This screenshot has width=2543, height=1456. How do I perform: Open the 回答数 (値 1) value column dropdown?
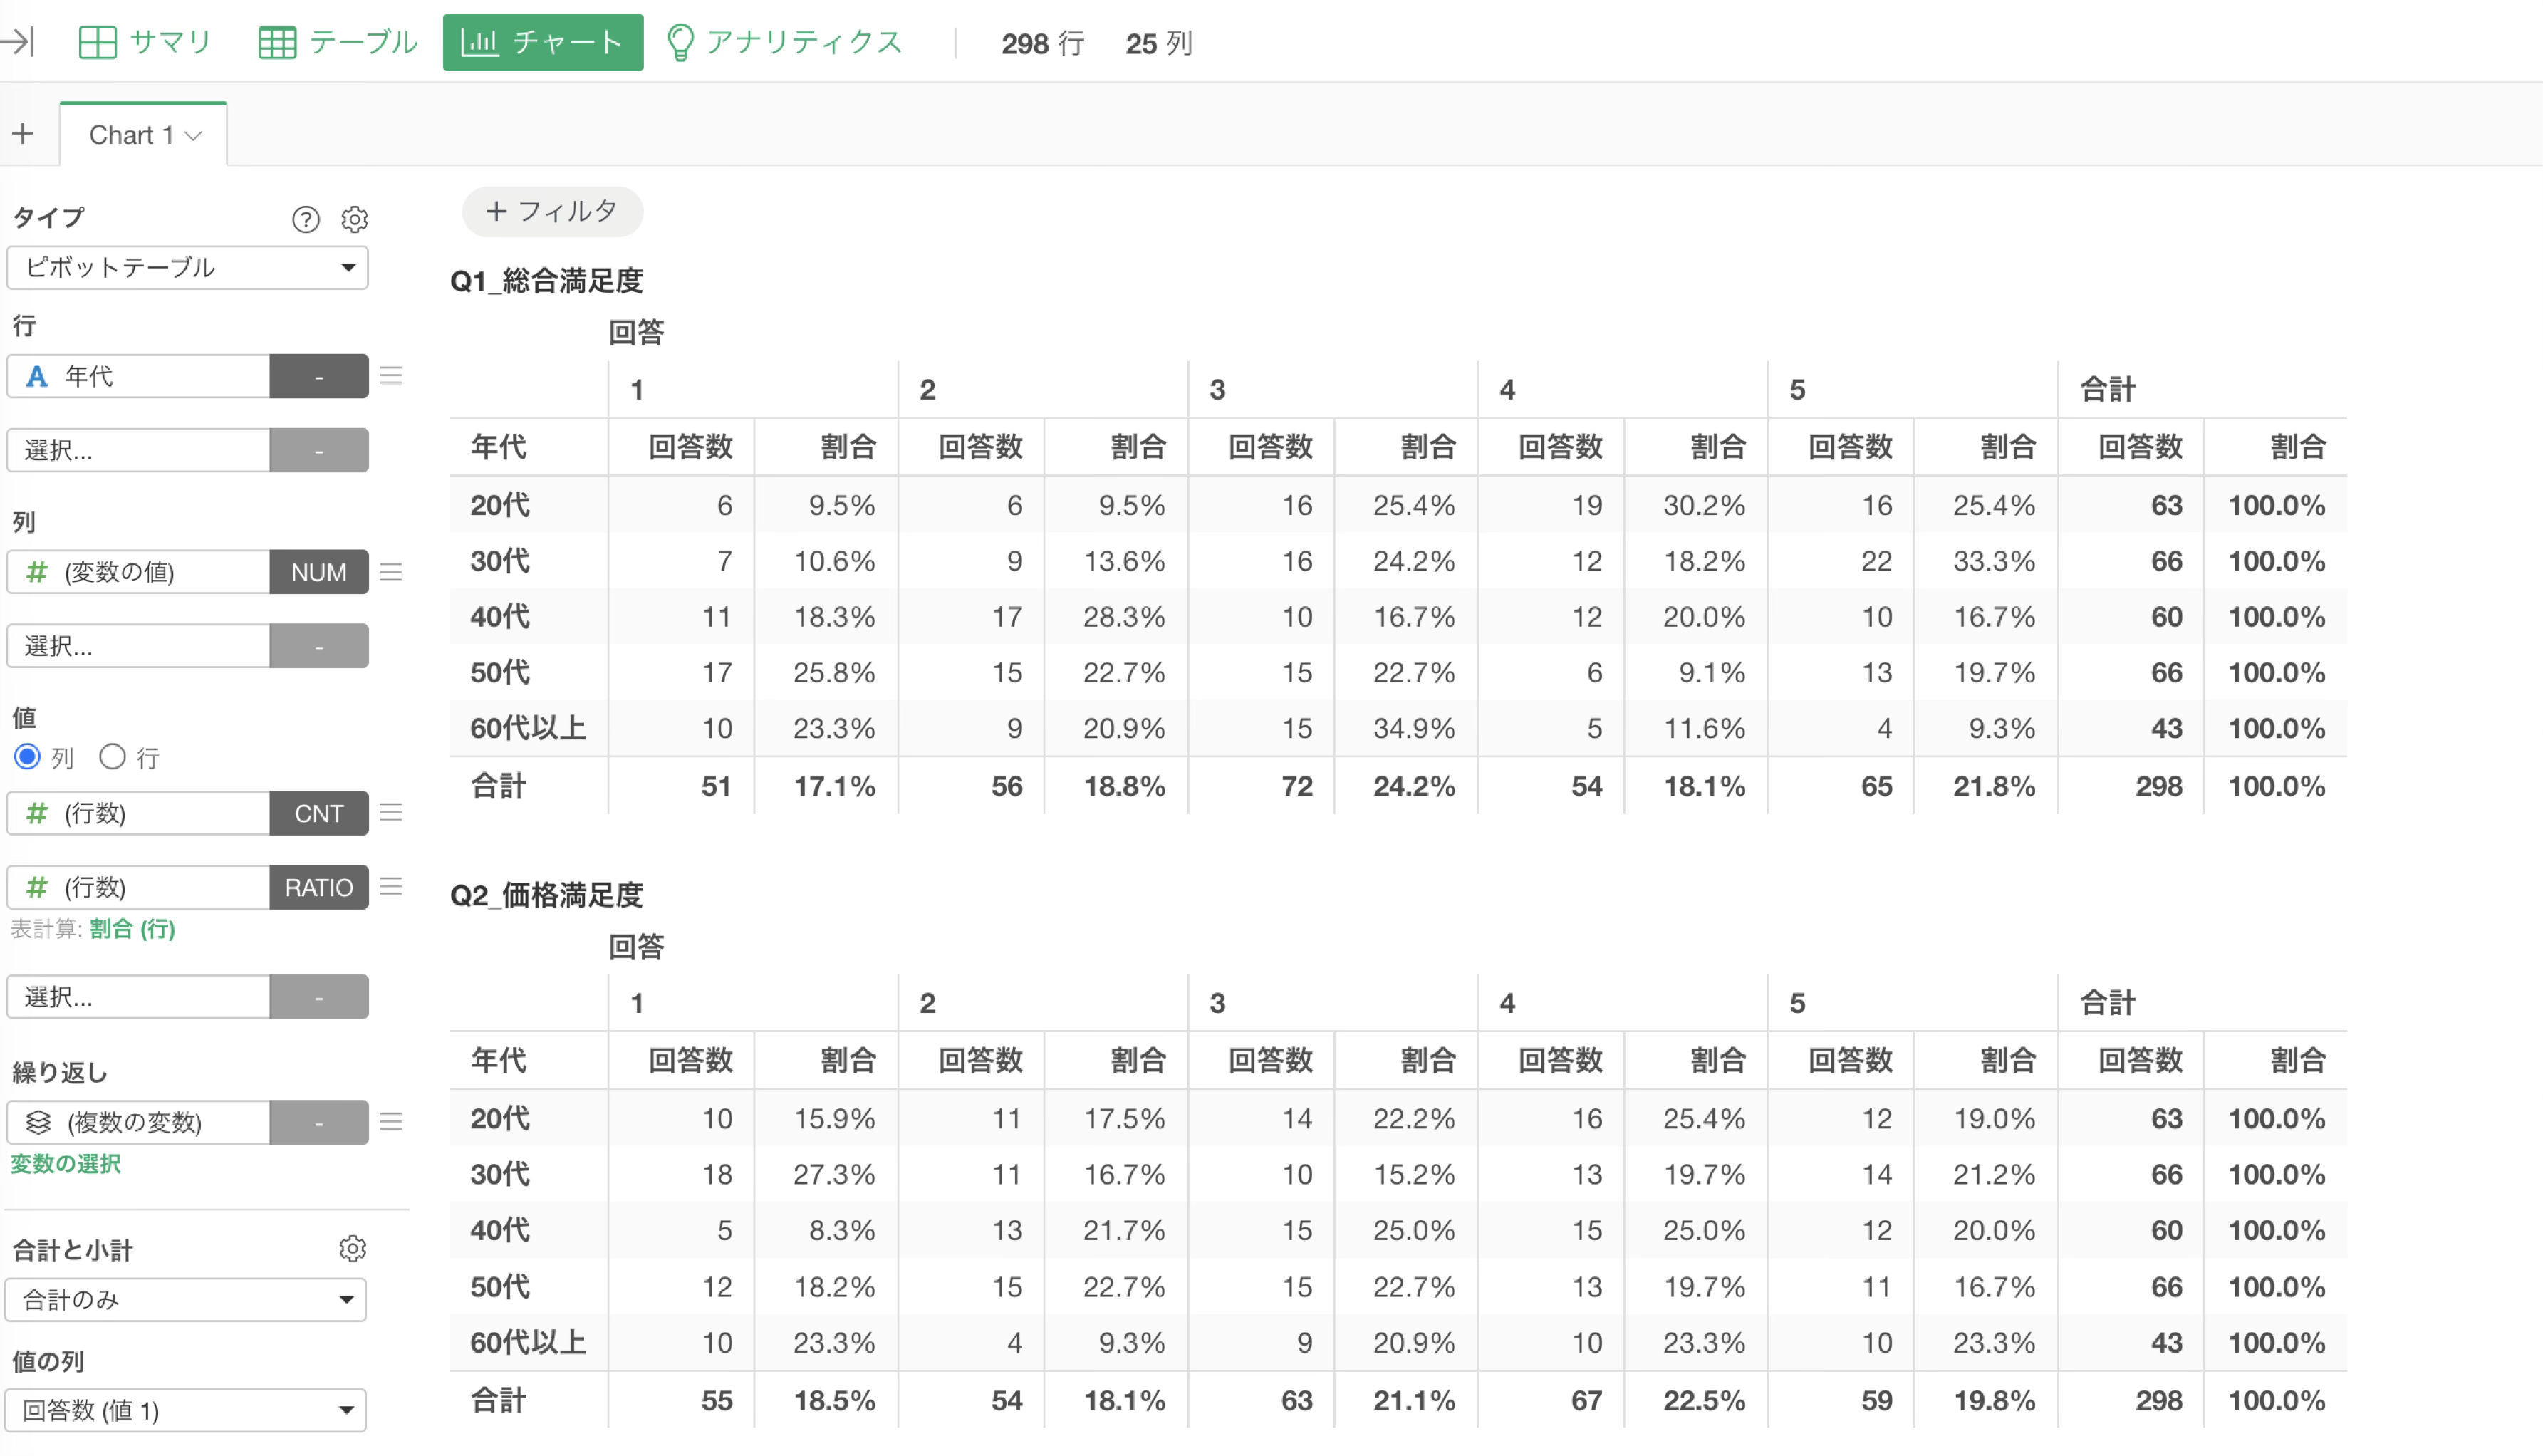pos(186,1409)
